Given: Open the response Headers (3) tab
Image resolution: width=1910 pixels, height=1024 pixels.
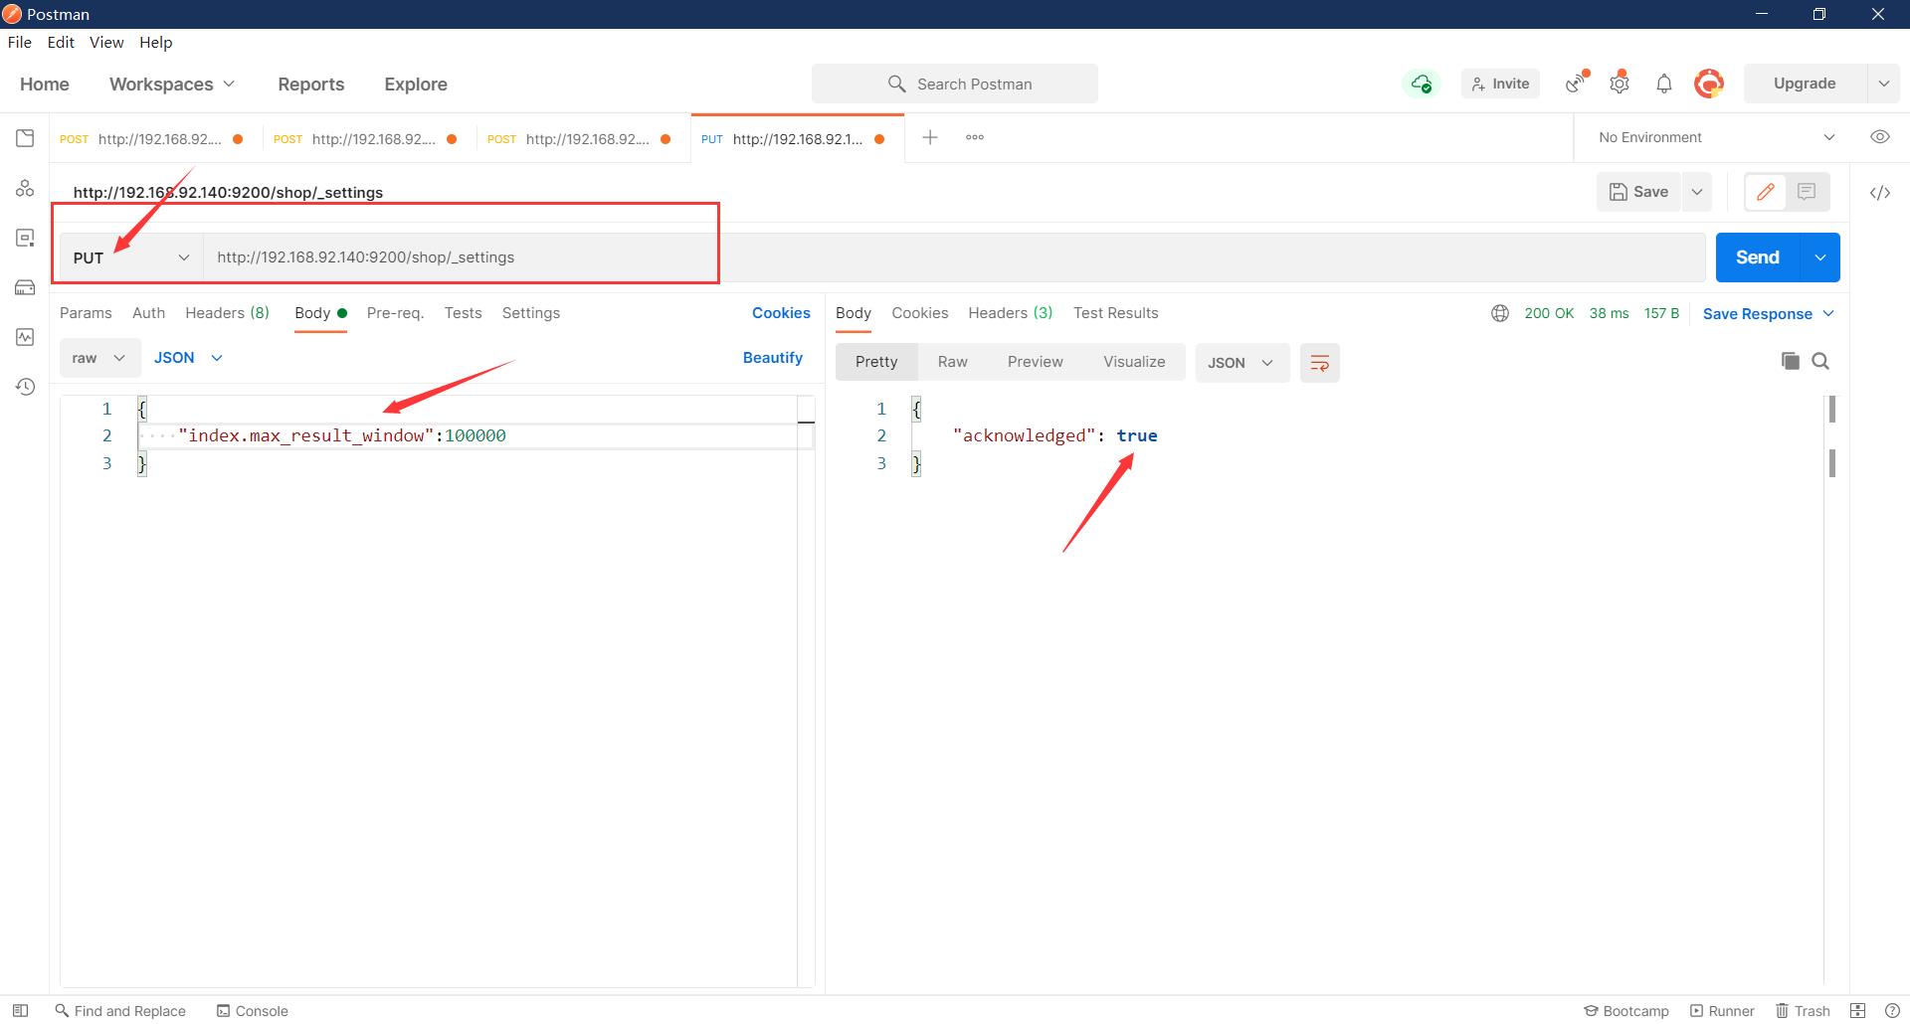Looking at the screenshot, I should [1010, 313].
